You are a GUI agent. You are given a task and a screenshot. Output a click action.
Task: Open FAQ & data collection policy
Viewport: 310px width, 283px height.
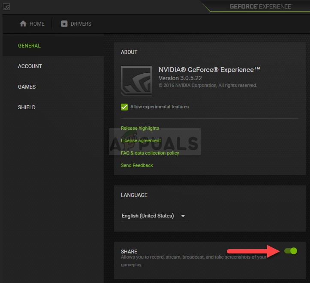point(150,153)
